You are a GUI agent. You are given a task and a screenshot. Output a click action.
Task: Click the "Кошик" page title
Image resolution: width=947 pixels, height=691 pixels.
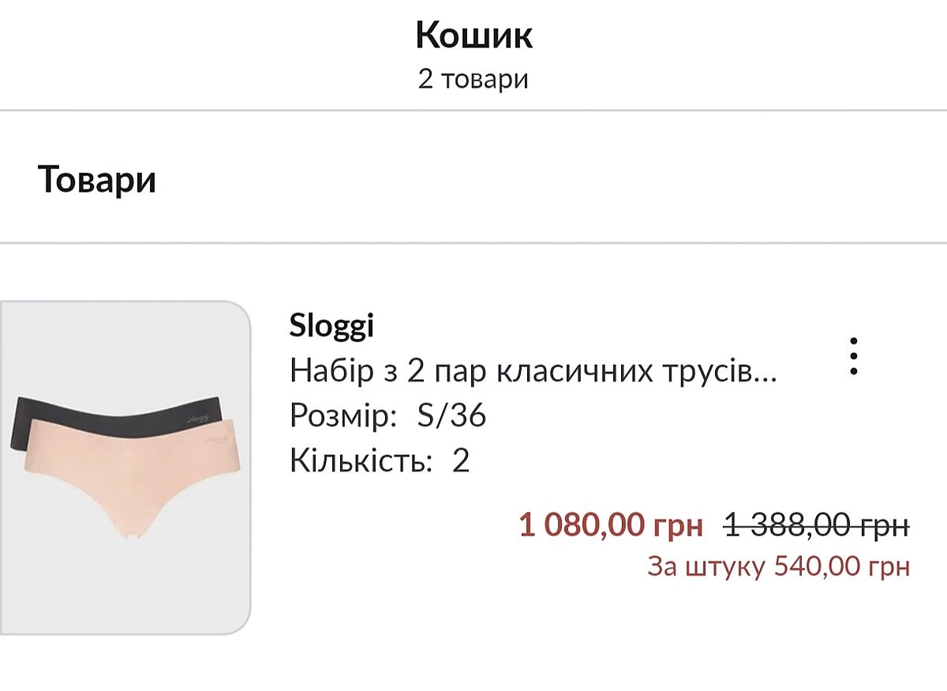click(473, 36)
